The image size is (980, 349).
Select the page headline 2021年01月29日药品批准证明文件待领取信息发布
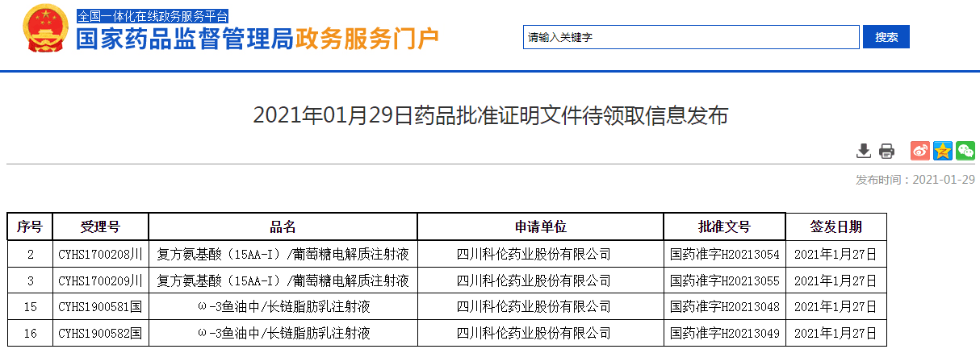[491, 116]
